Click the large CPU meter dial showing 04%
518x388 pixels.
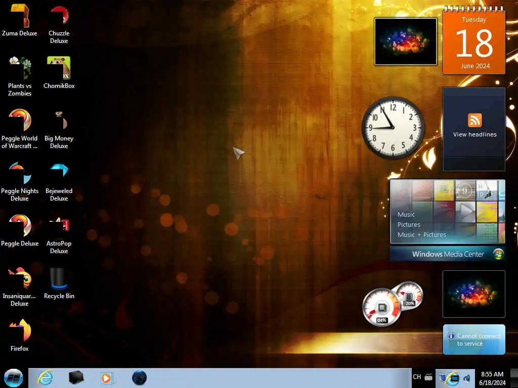[381, 307]
